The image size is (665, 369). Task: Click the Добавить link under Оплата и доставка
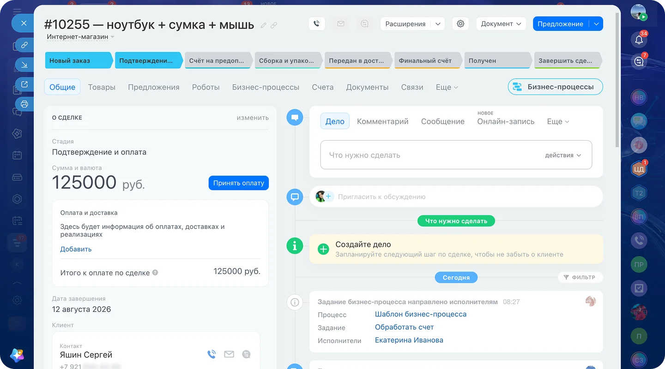[x=76, y=249]
